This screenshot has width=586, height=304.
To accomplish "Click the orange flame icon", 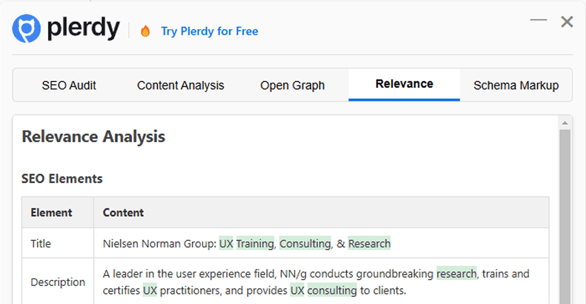I will (x=145, y=31).
